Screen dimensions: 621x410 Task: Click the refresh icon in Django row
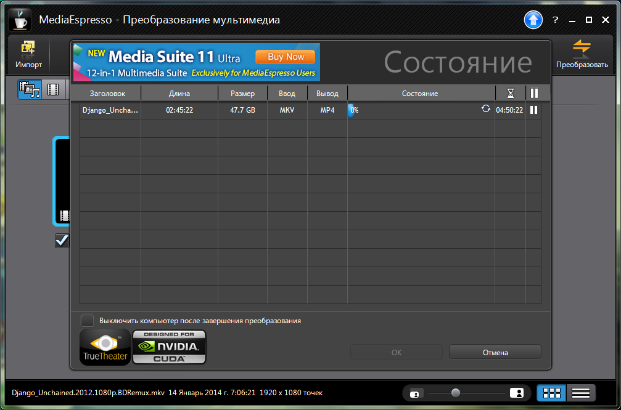[485, 109]
